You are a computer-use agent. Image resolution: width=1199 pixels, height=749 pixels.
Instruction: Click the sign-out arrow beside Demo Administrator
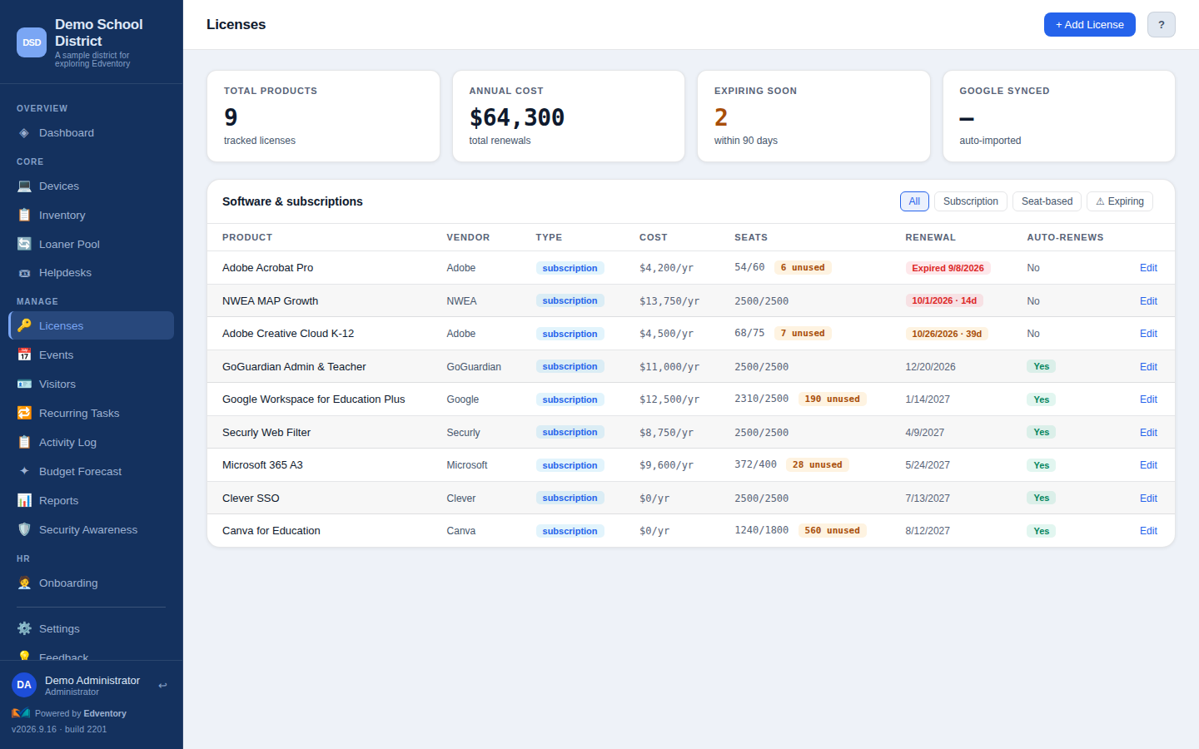(x=162, y=686)
